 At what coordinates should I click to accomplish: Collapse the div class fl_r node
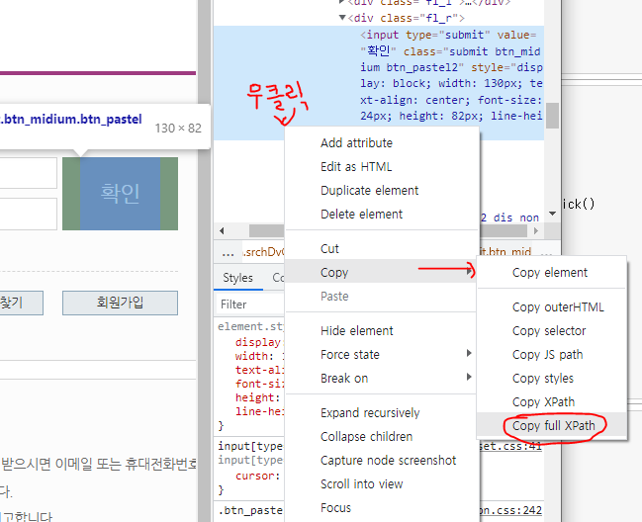click(342, 18)
